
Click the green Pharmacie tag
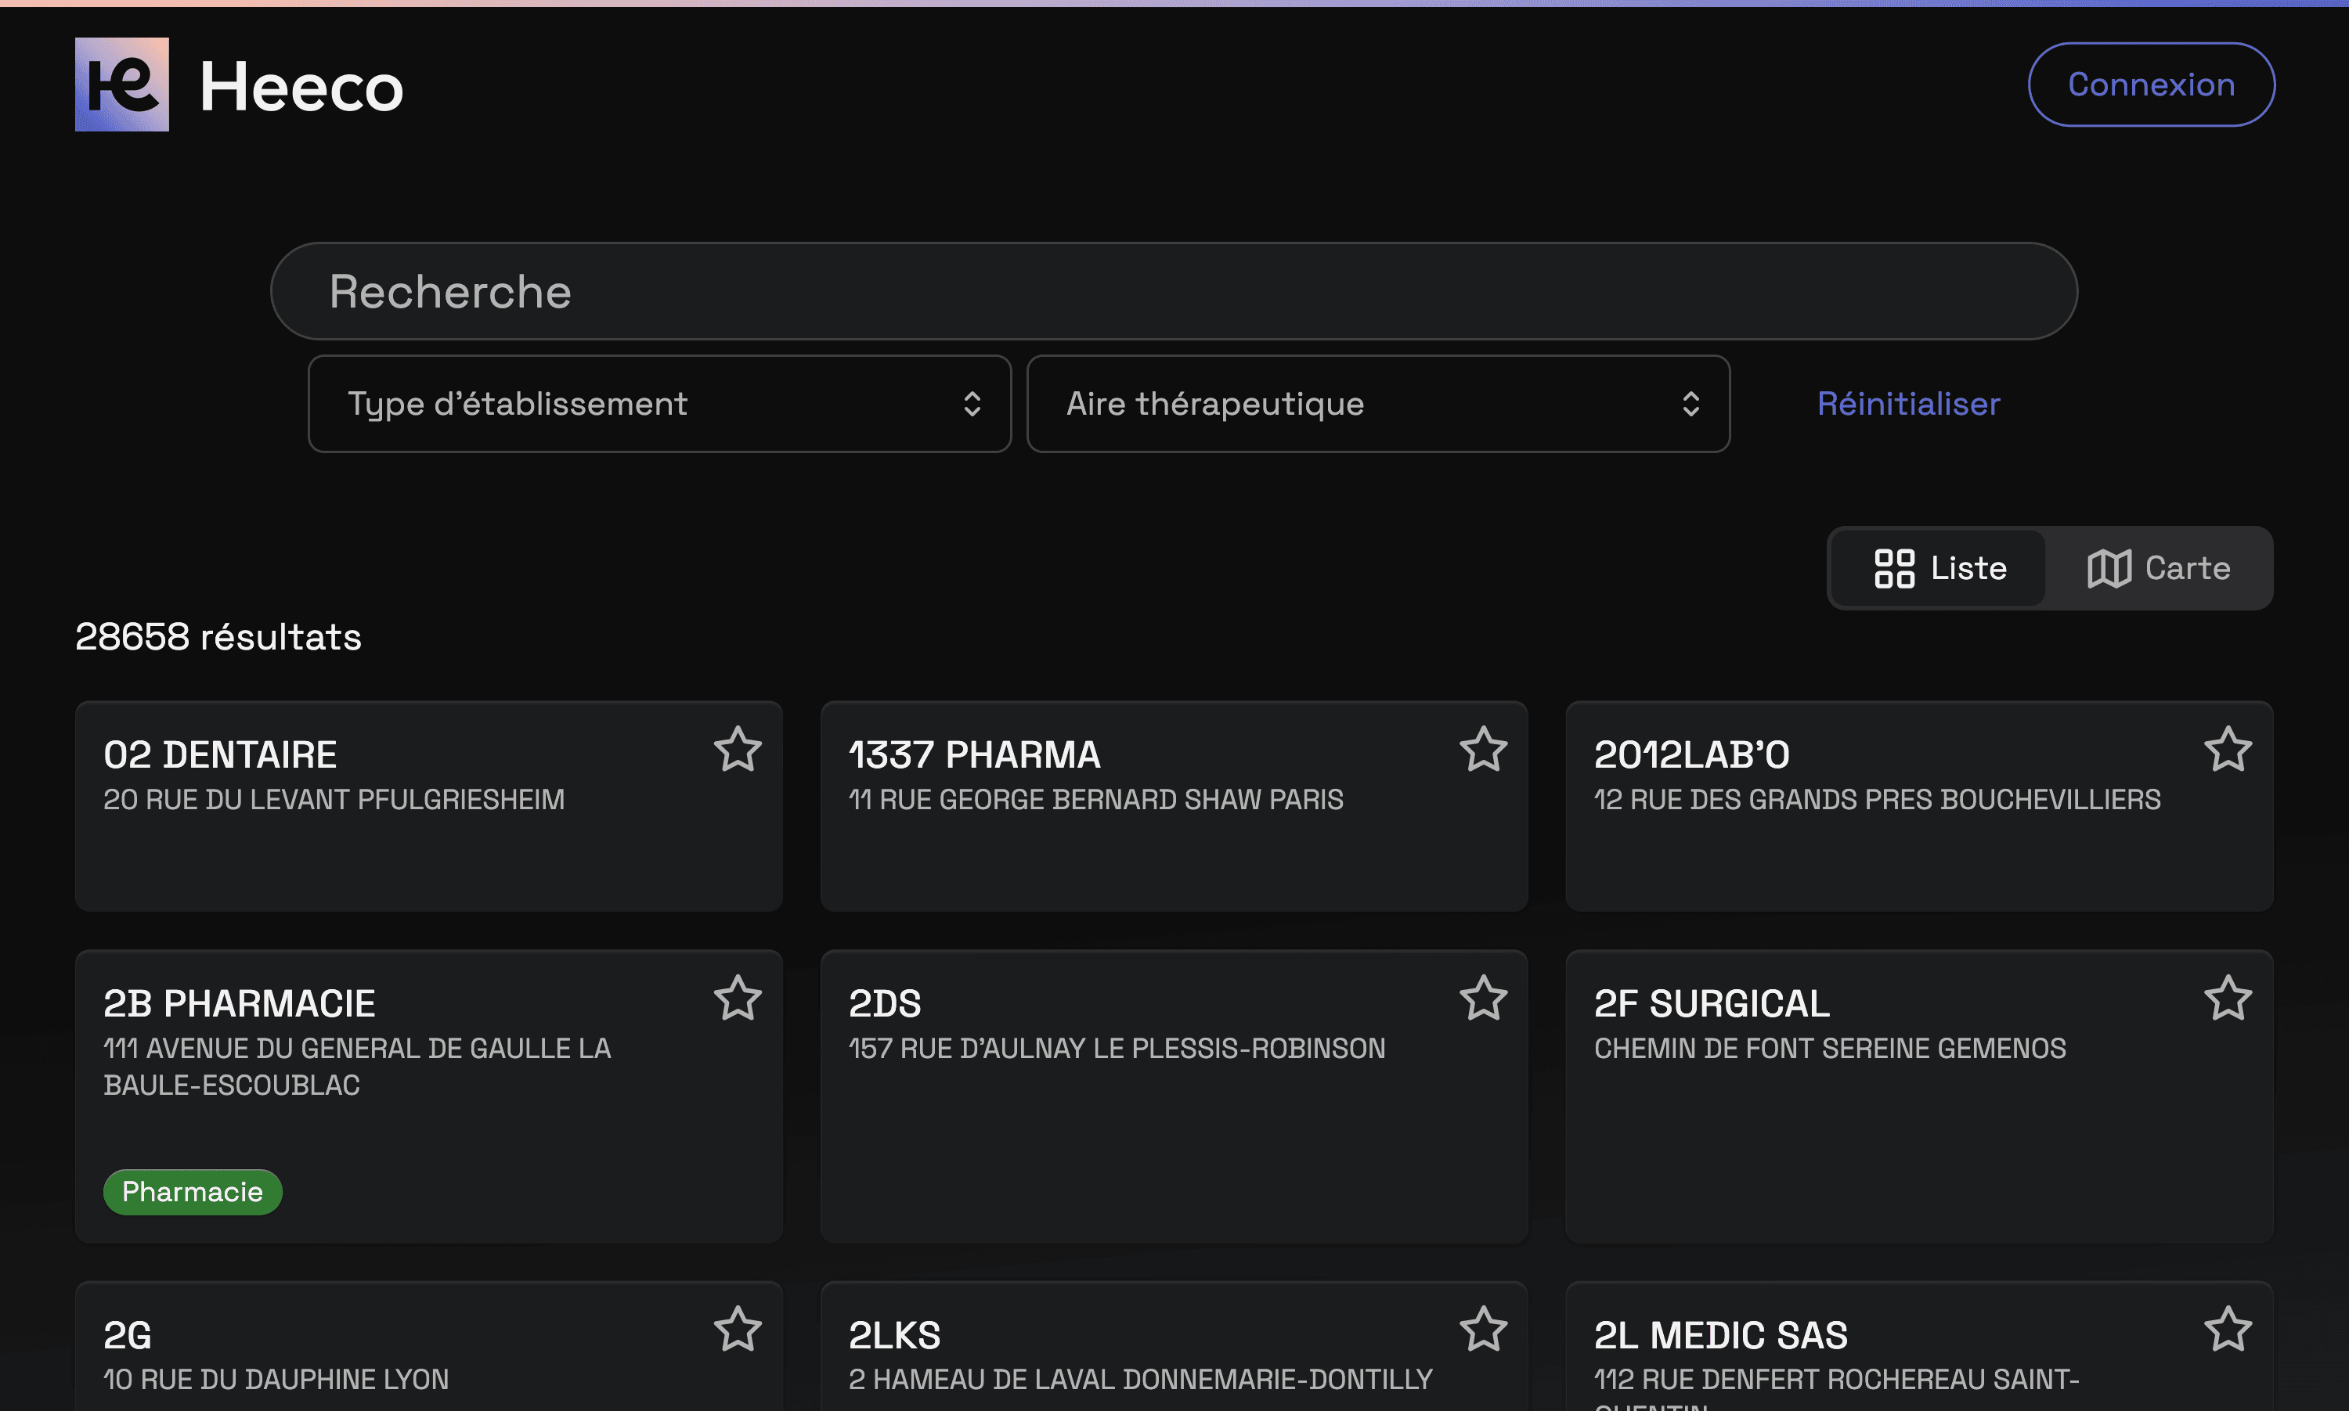pos(192,1193)
